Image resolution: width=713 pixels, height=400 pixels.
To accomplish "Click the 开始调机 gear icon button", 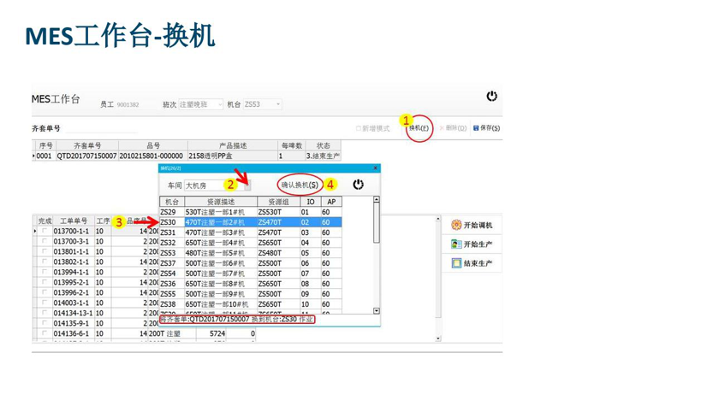I will click(x=457, y=225).
